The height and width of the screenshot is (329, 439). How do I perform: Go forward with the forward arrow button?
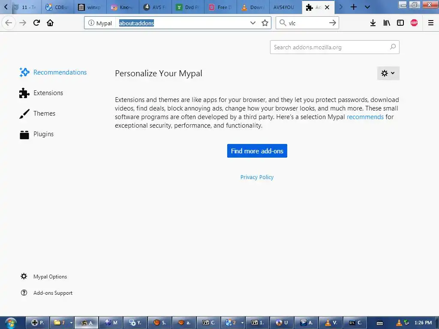click(23, 23)
